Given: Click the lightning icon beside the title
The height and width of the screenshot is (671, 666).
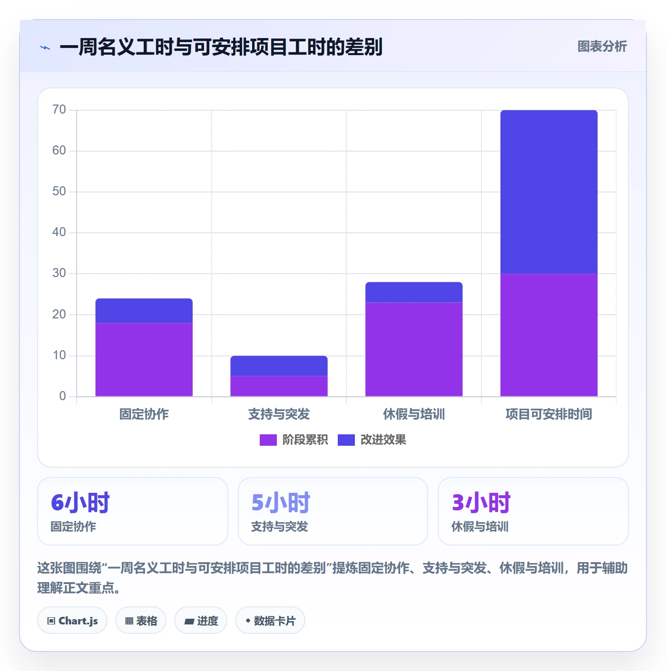Looking at the screenshot, I should click(x=45, y=48).
